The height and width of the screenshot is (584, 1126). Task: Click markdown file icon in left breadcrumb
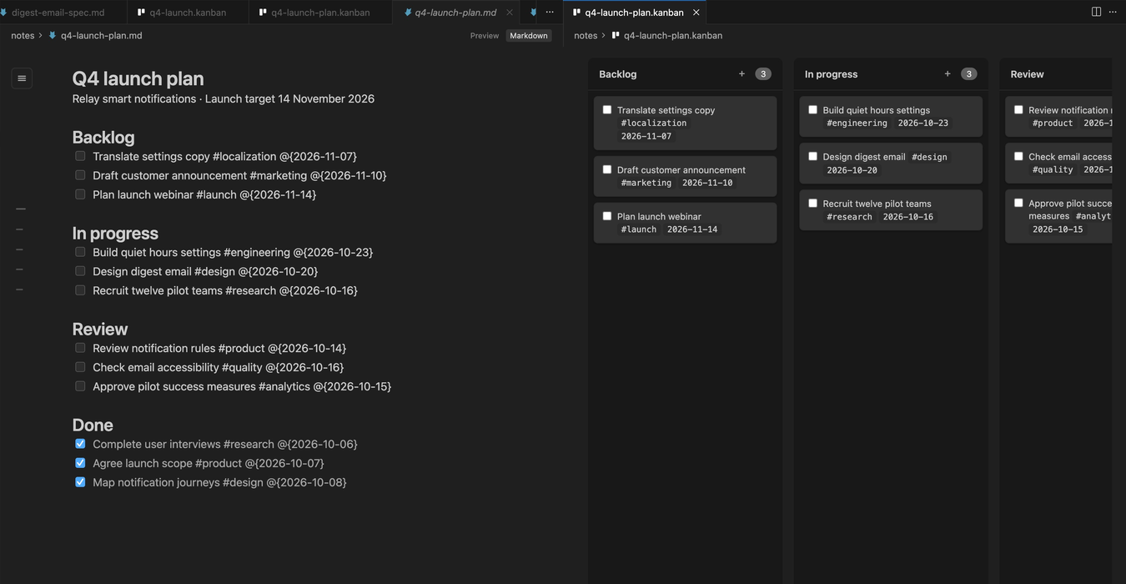53,36
